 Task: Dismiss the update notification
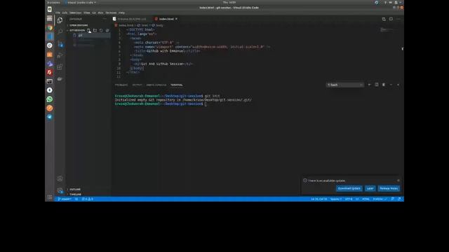coord(398,181)
